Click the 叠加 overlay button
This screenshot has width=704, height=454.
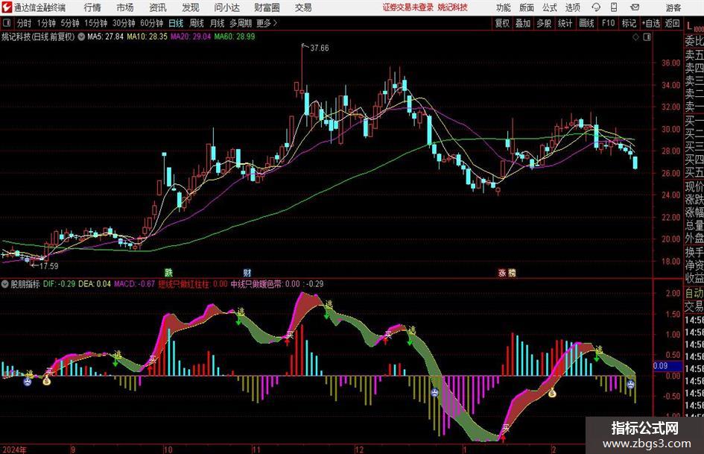pyautogui.click(x=523, y=23)
